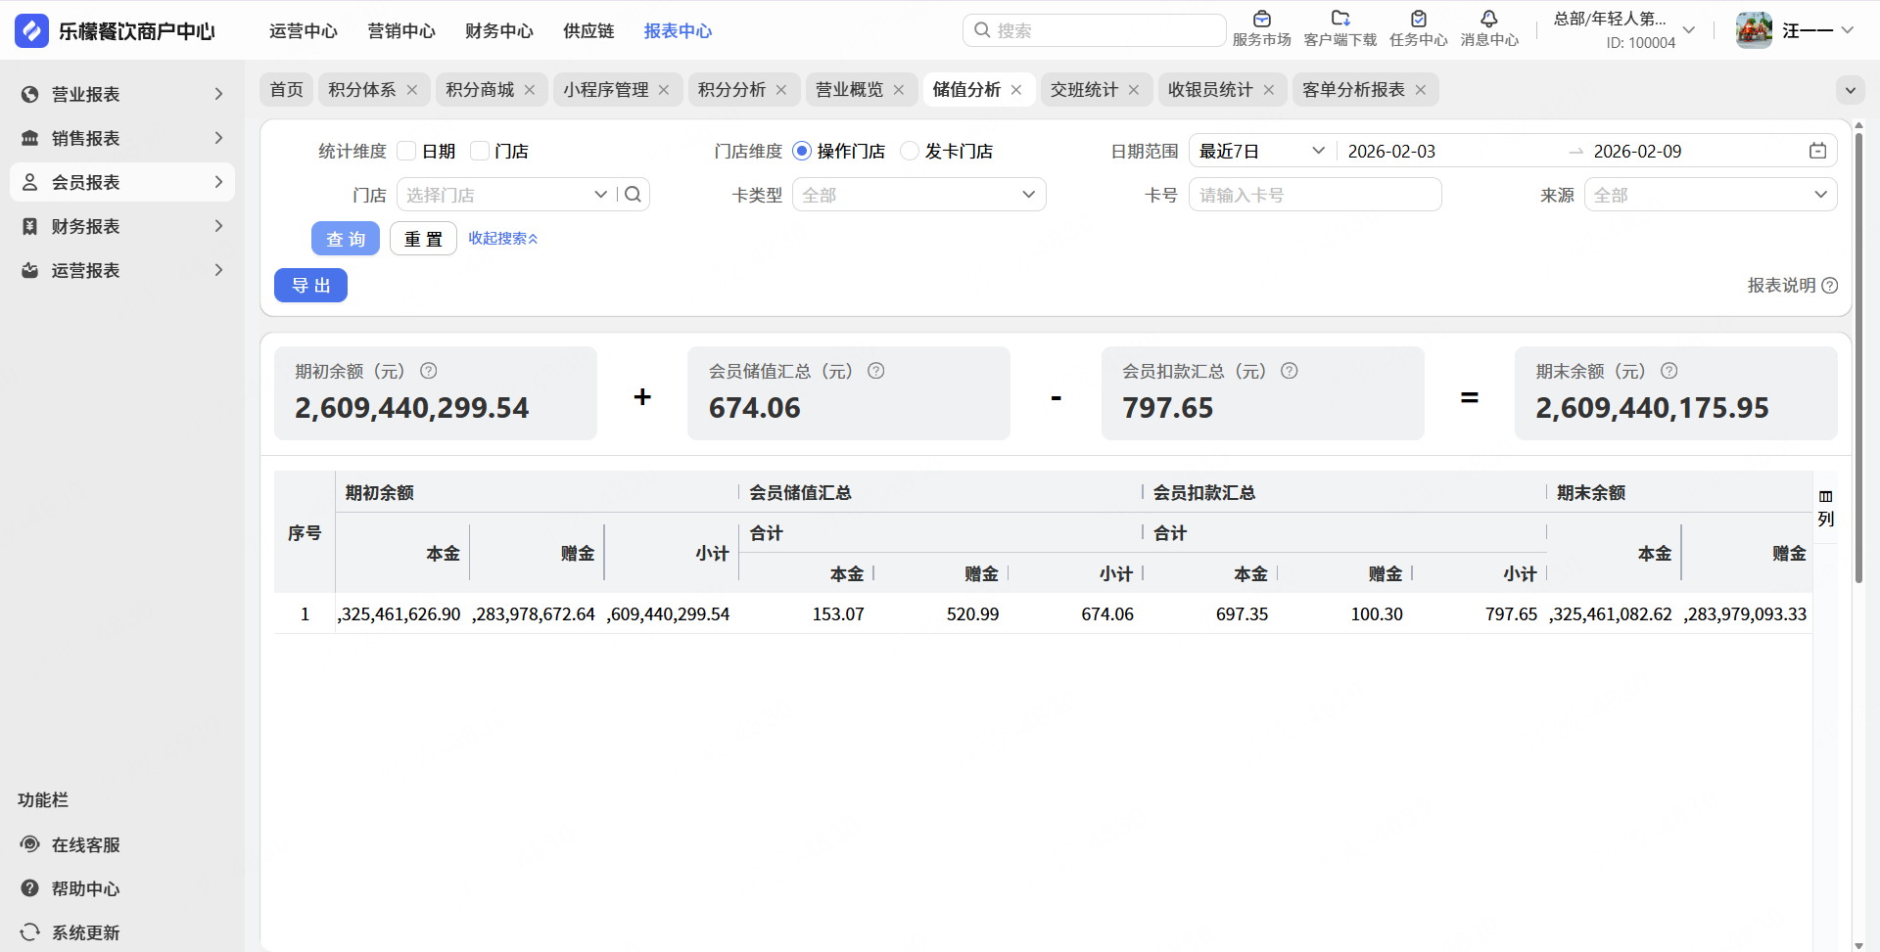Image resolution: width=1880 pixels, height=952 pixels.
Task: Switch to the 积分分析 tab
Action: tap(731, 90)
